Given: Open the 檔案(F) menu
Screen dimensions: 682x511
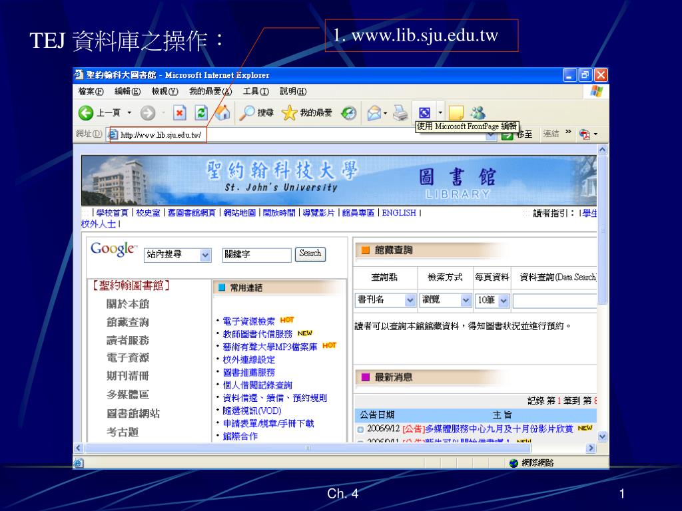Looking at the screenshot, I should [91, 91].
